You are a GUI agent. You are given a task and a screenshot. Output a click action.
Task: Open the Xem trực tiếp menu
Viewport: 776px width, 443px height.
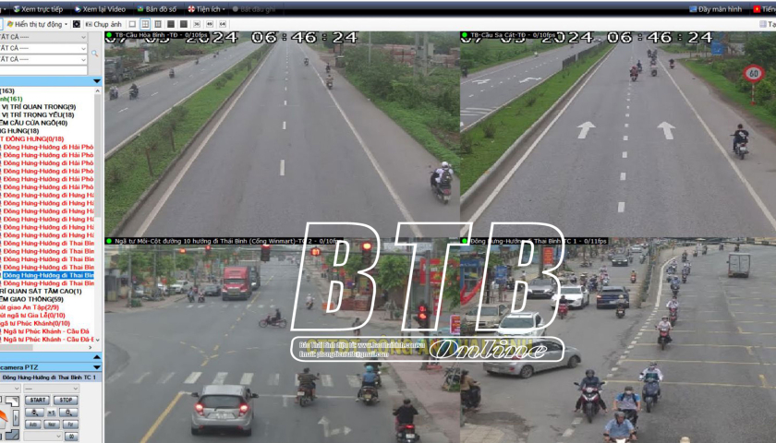click(x=37, y=8)
